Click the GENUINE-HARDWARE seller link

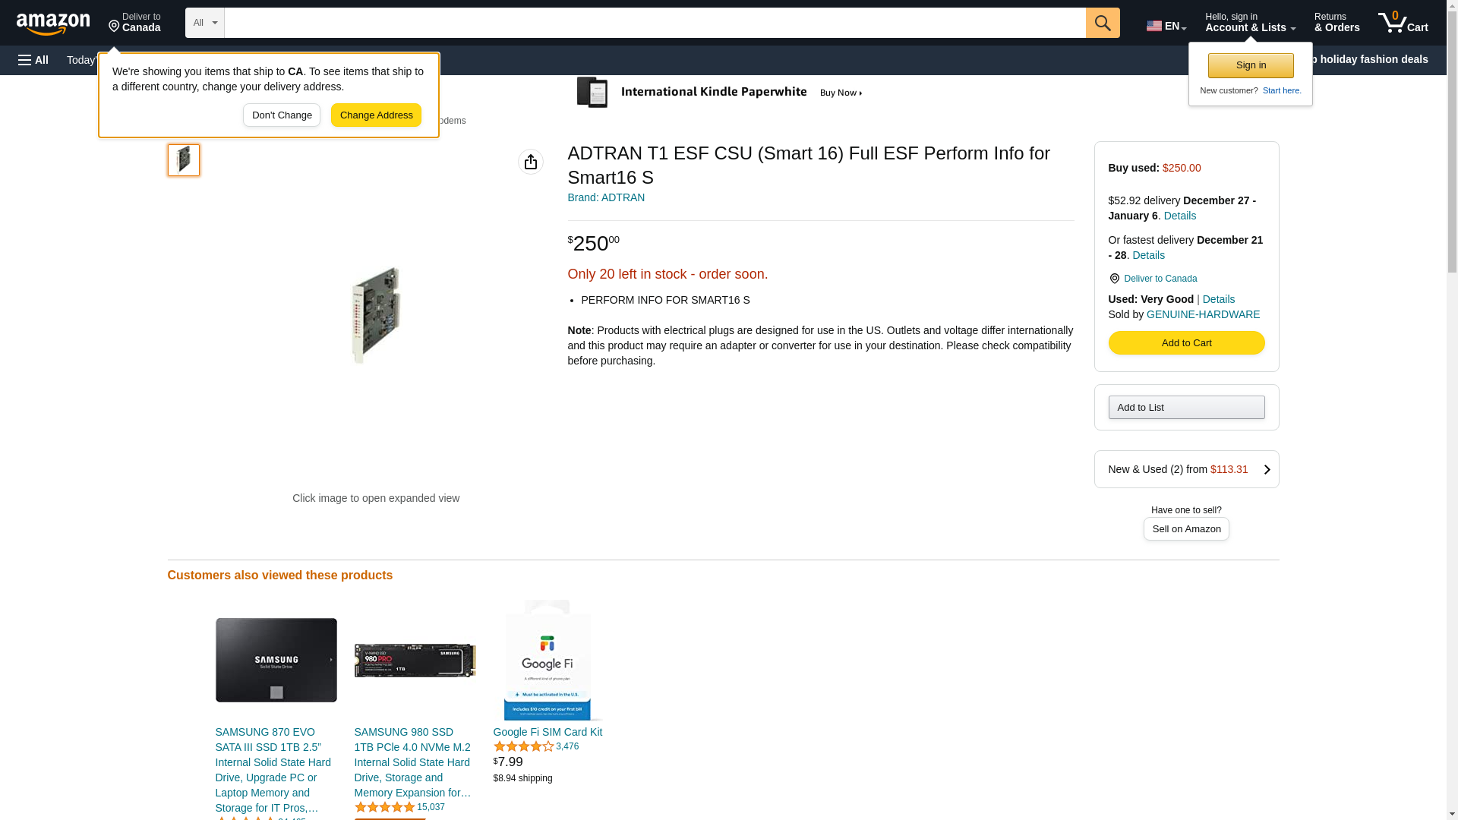[x=1203, y=314]
